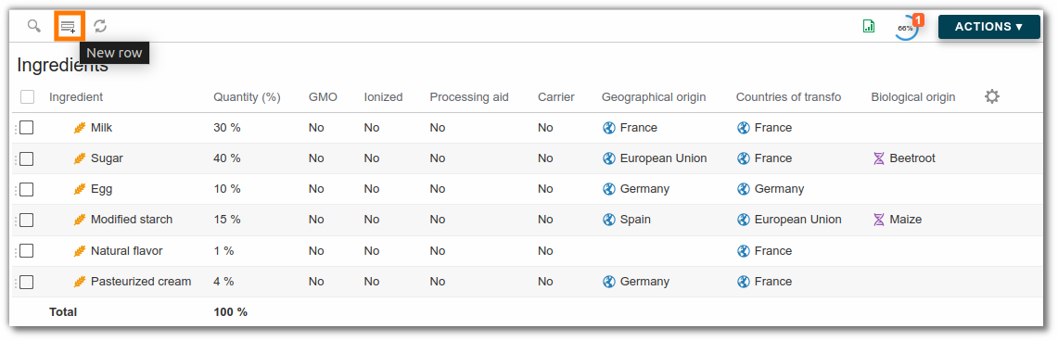This screenshot has height=341, width=1058.
Task: Click the search magnifier icon
Action: pos(33,26)
